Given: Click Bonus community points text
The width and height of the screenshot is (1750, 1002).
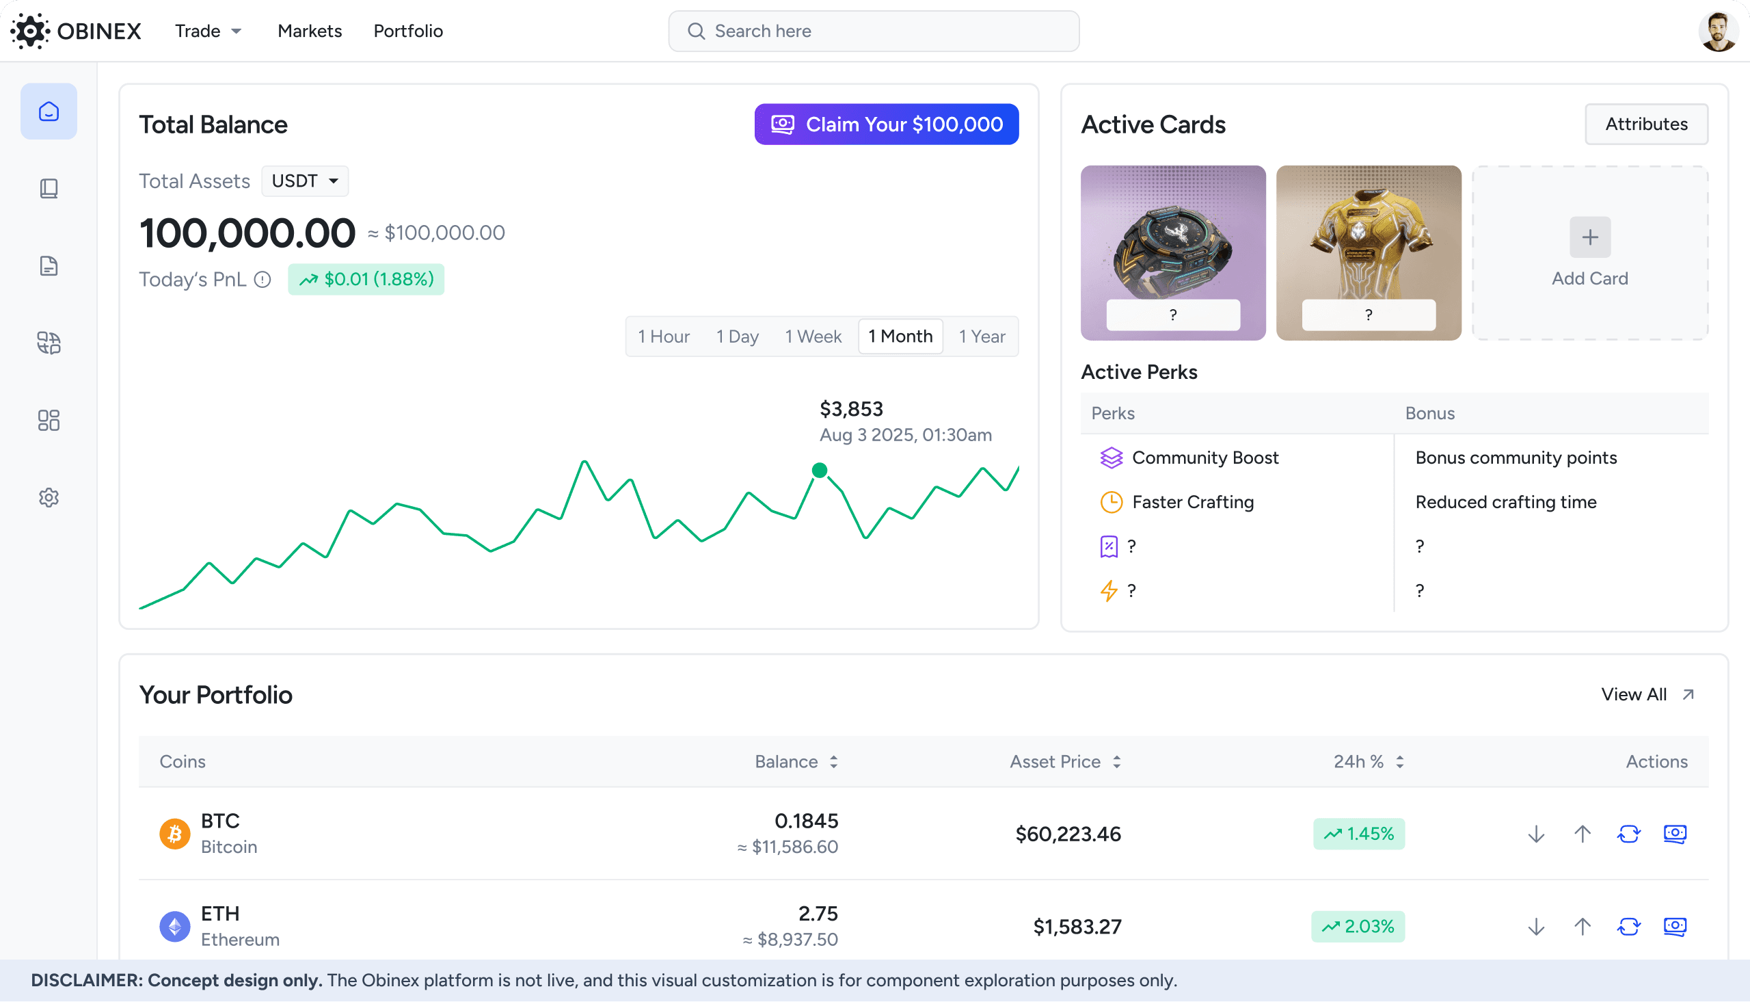Looking at the screenshot, I should click(x=1516, y=458).
